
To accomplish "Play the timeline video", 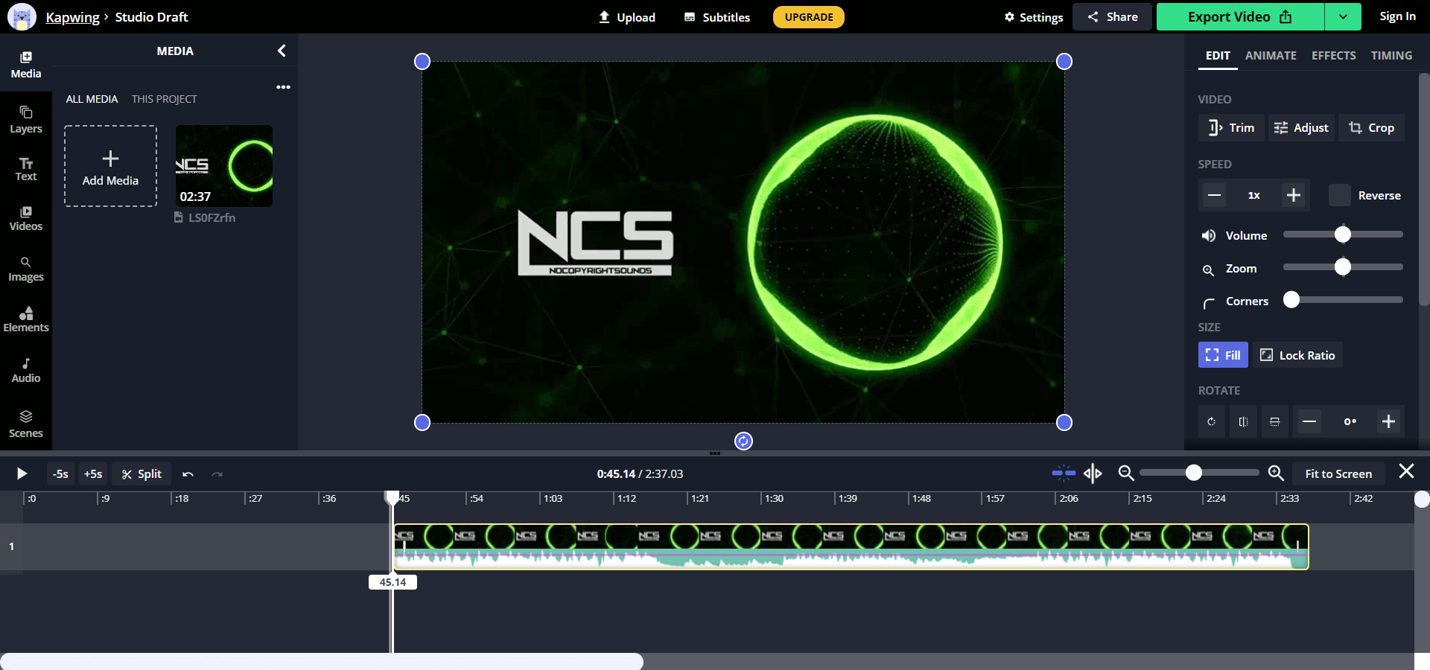I will click(x=22, y=473).
